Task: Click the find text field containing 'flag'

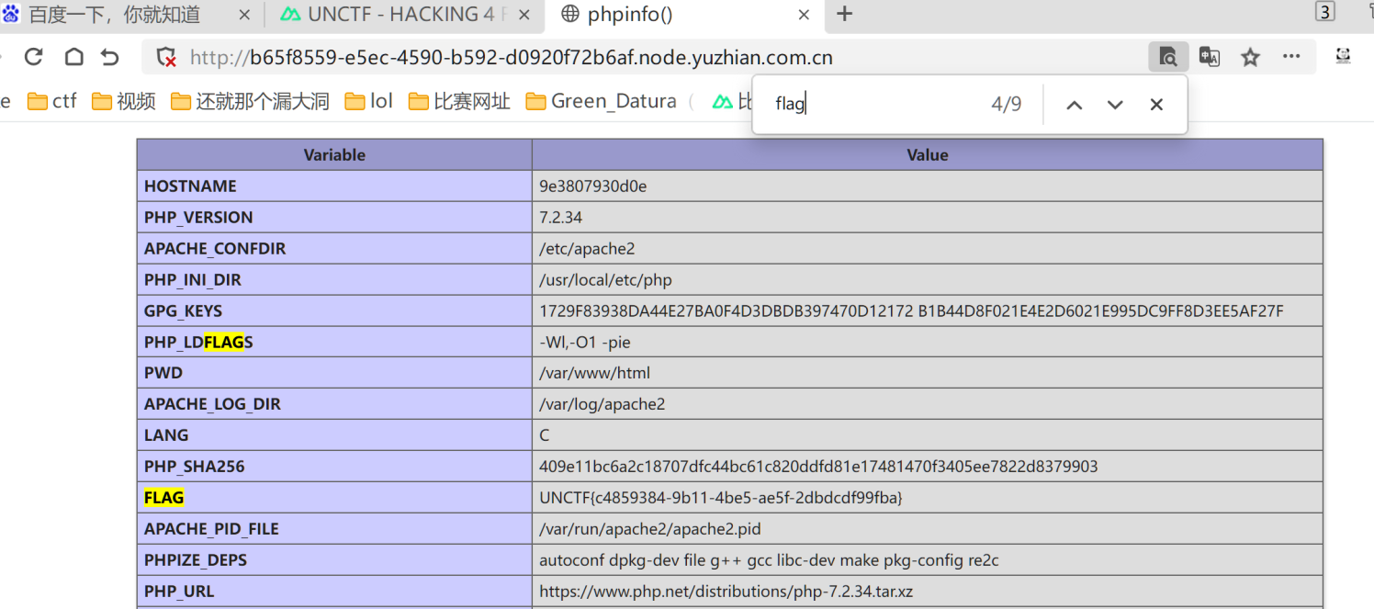Action: (873, 104)
